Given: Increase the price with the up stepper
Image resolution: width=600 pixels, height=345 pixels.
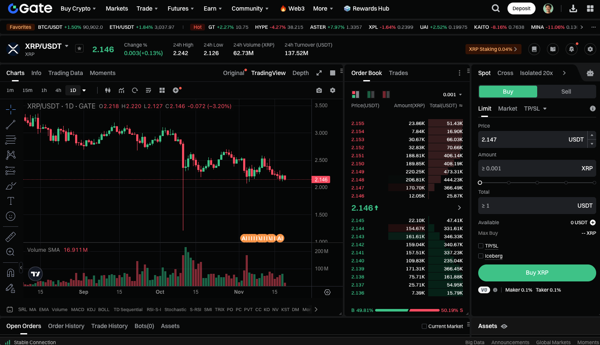Looking at the screenshot, I should tap(592, 135).
